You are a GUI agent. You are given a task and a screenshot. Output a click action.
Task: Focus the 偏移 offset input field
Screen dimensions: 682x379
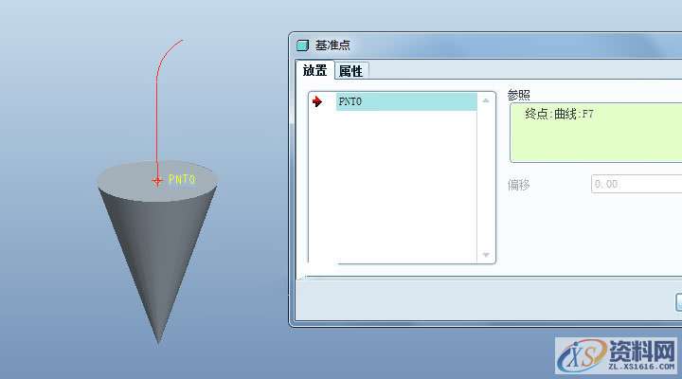pos(635,184)
